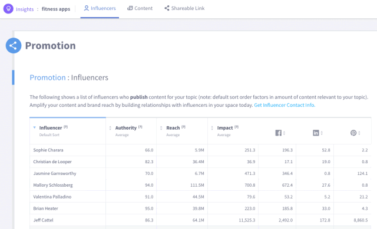377x229 pixels.
Task: Click the 'Default Sort' label under Influencer
Action: tap(49, 135)
